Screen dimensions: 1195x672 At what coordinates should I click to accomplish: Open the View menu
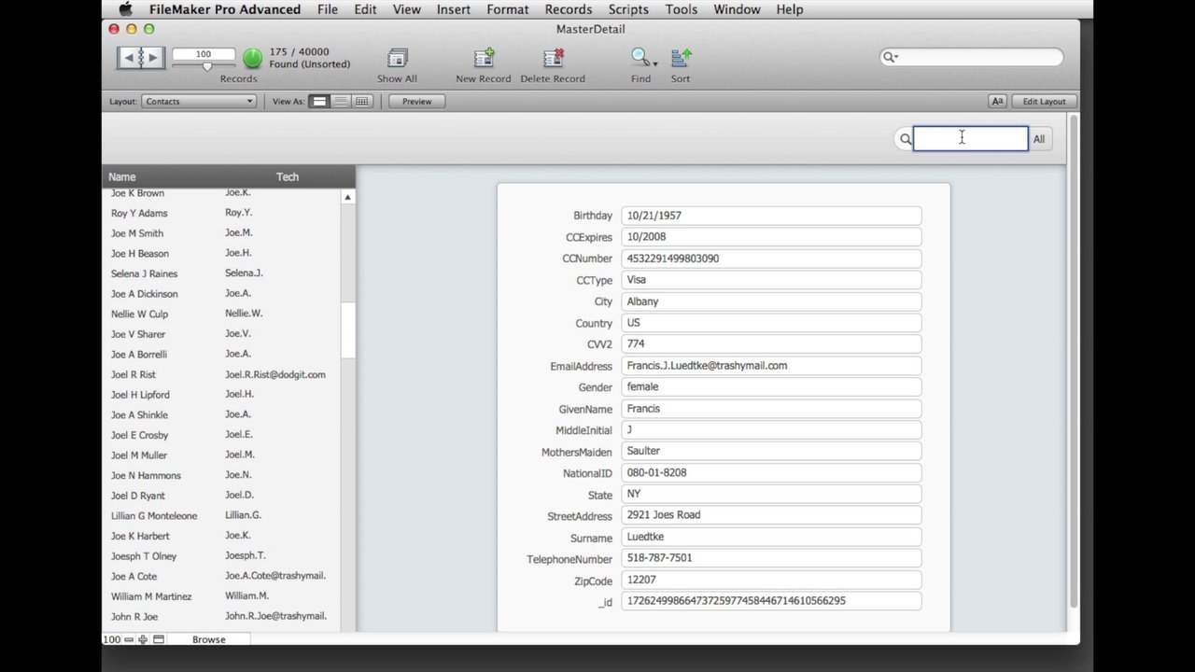(x=406, y=9)
